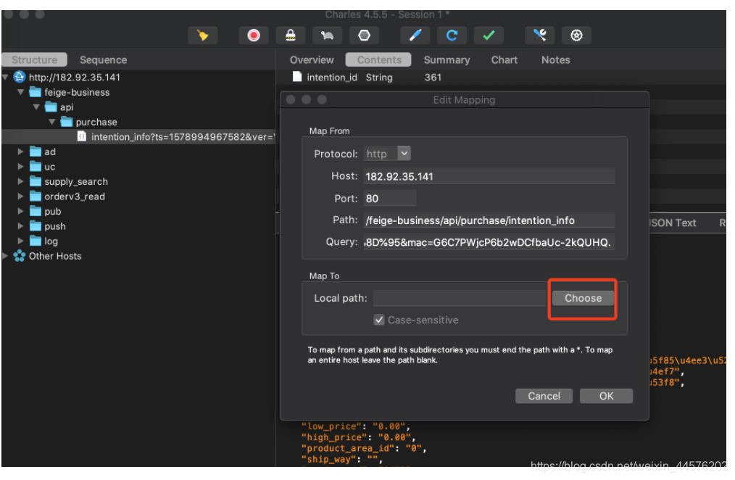This screenshot has height=480, width=735.
Task: Uncheck the Case-sensitive checkbox
Action: 379,320
